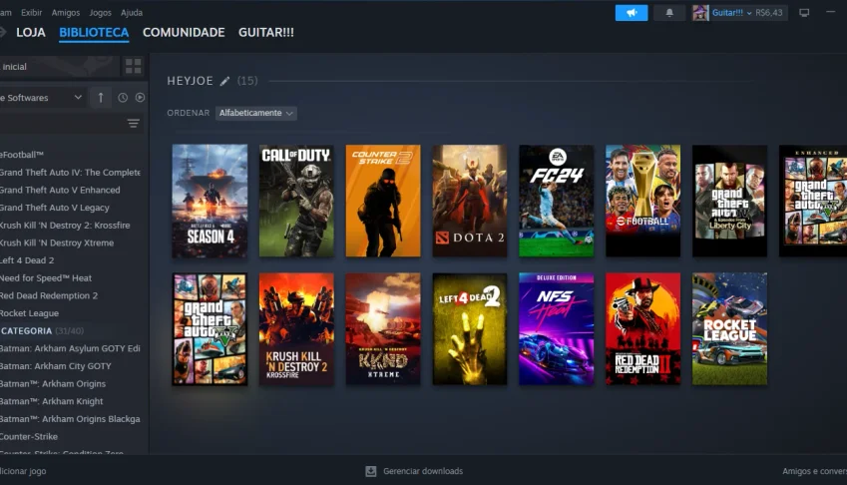Open the GUITAR!!! profile tab
Image resolution: width=847 pixels, height=485 pixels.
[x=266, y=32]
